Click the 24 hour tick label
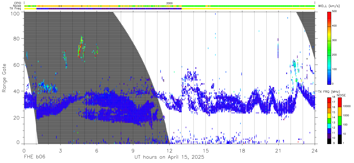 click(315, 150)
